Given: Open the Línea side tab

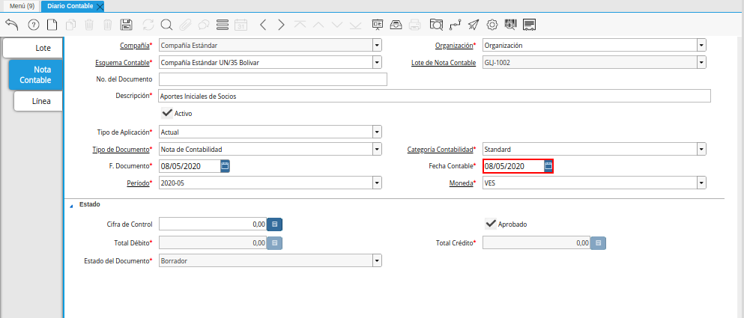Looking at the screenshot, I should pyautogui.click(x=38, y=101).
